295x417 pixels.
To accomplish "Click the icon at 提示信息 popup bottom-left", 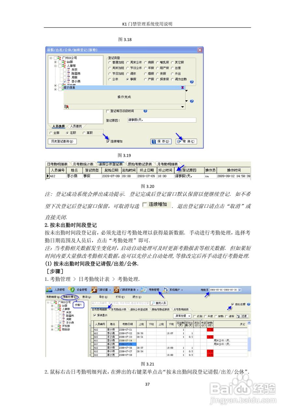I will [66, 107].
